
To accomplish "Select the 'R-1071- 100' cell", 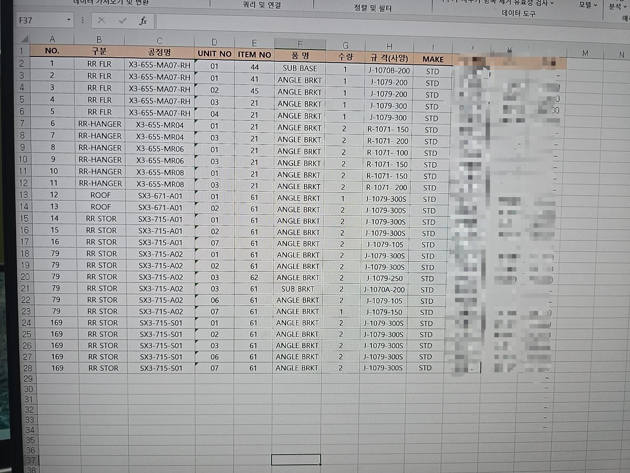I will point(387,153).
